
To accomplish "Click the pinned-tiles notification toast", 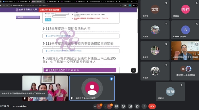I will pos(24,93).
